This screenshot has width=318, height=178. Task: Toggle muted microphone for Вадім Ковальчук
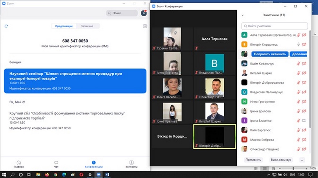point(298,64)
